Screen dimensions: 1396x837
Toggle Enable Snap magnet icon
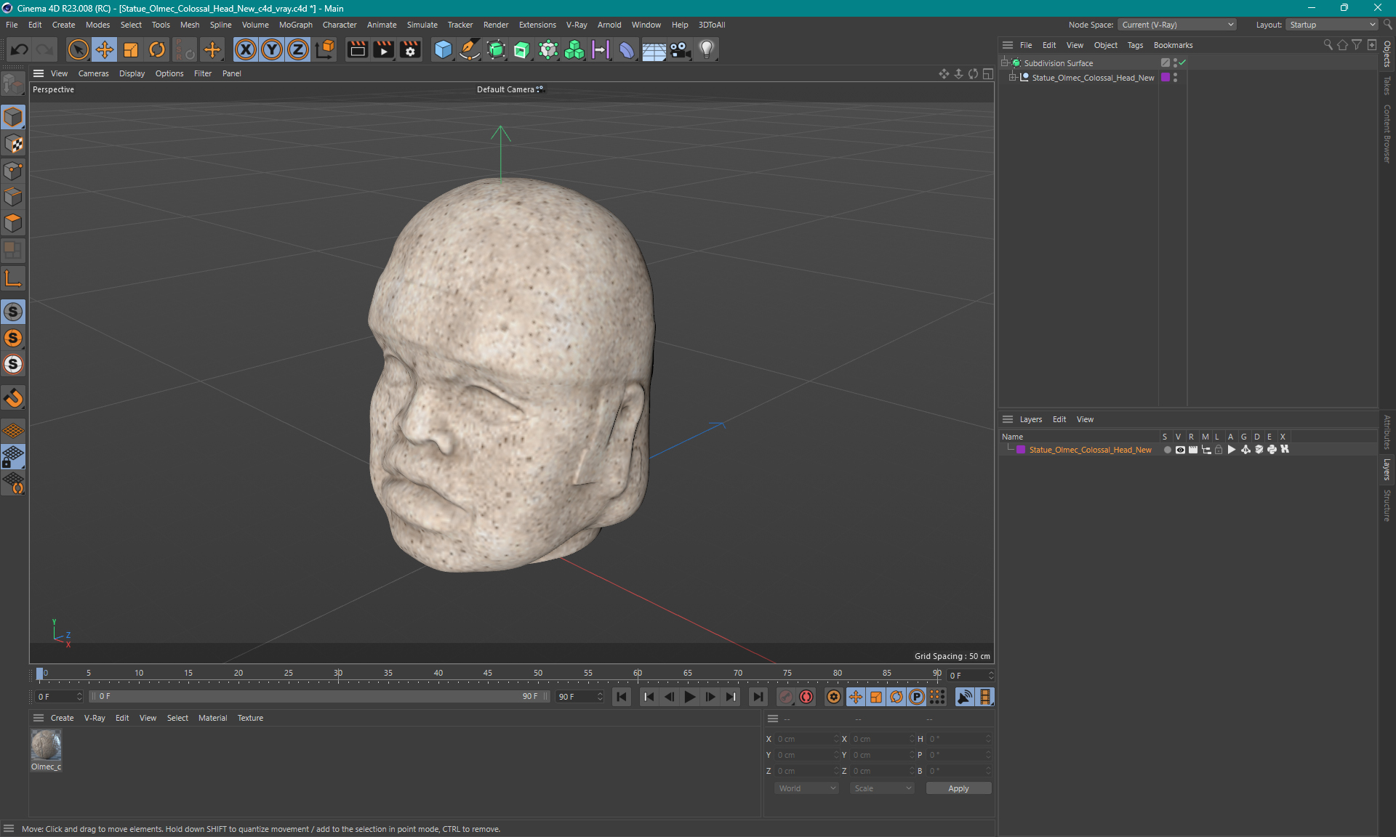(13, 397)
